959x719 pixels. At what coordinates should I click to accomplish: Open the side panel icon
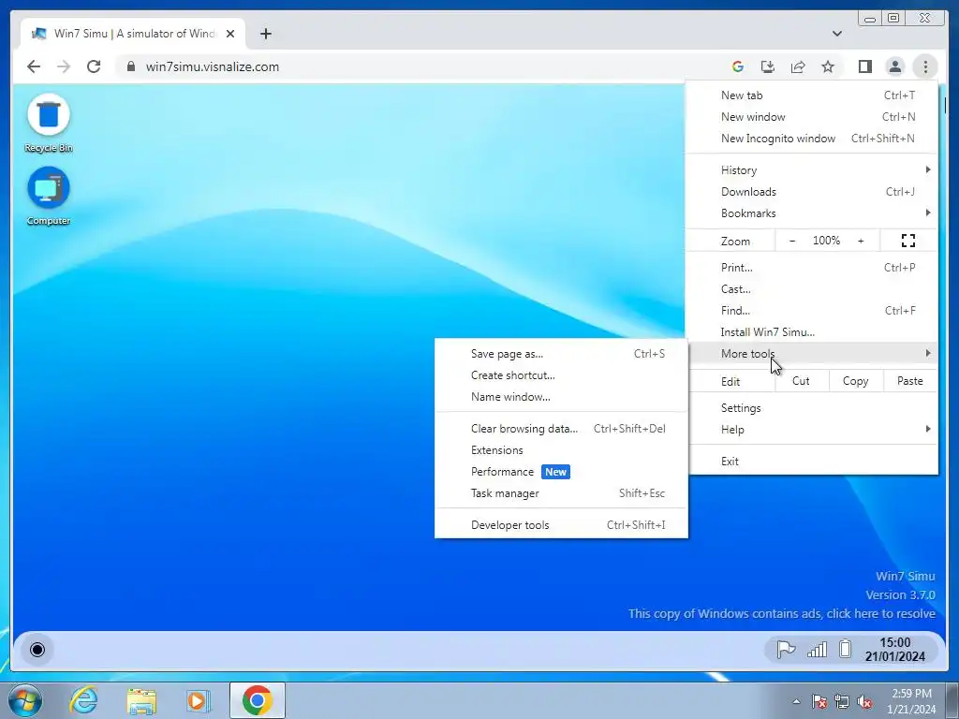864,66
